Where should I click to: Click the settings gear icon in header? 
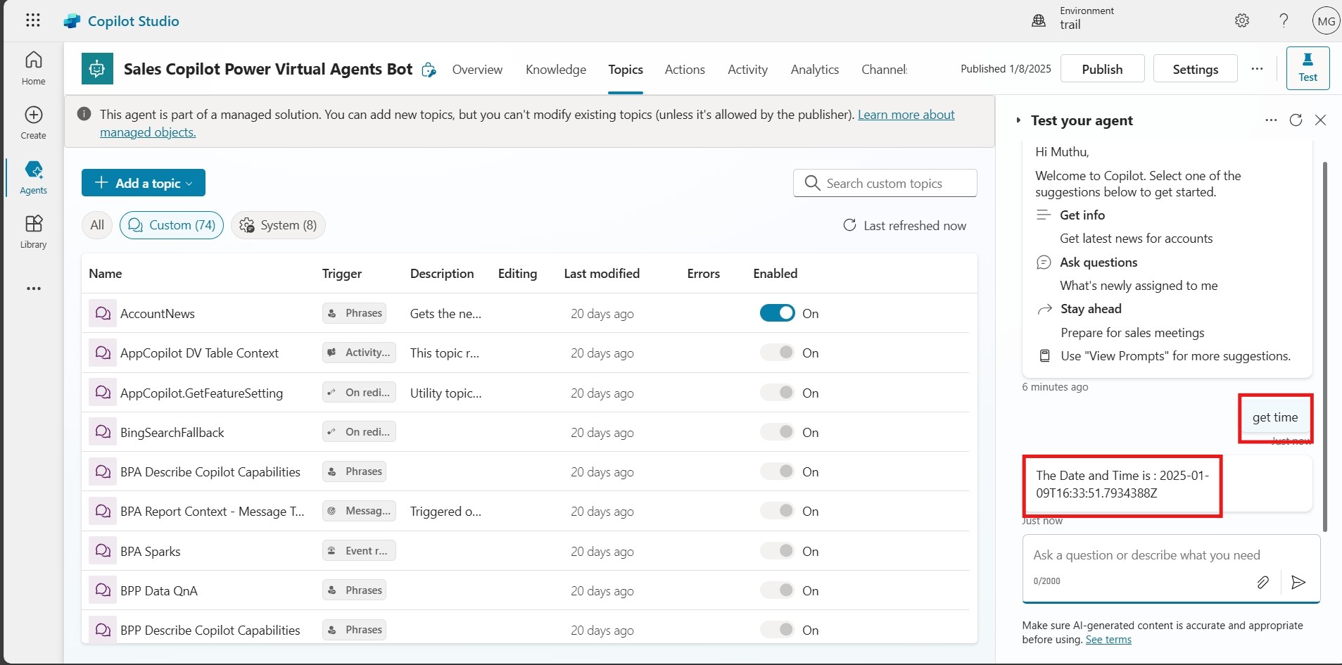click(x=1242, y=20)
